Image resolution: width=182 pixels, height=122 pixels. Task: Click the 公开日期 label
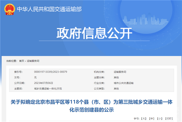pyautogui.click(x=20, y=83)
